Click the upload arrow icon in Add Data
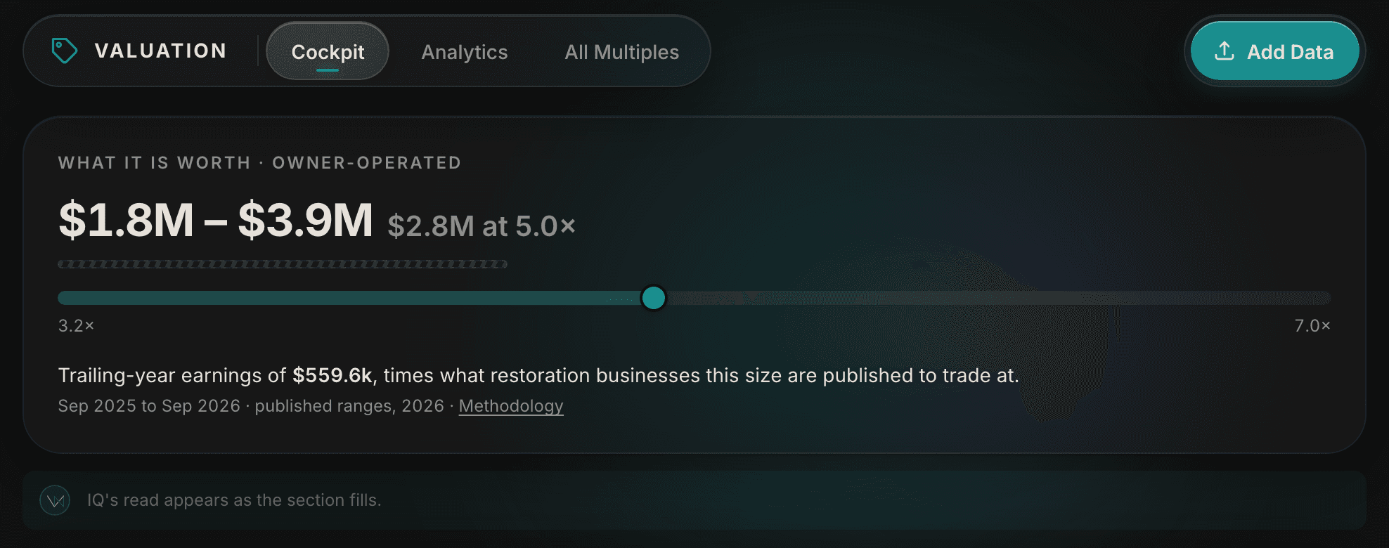The height and width of the screenshot is (548, 1389). click(1225, 51)
